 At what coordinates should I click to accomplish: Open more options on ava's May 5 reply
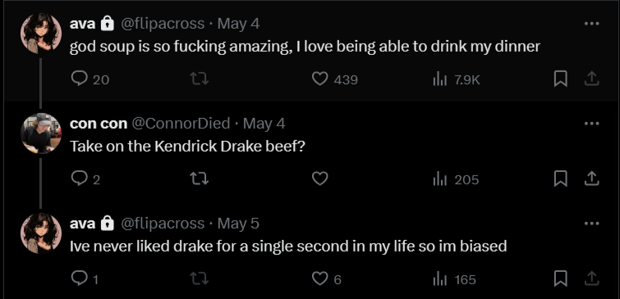591,224
